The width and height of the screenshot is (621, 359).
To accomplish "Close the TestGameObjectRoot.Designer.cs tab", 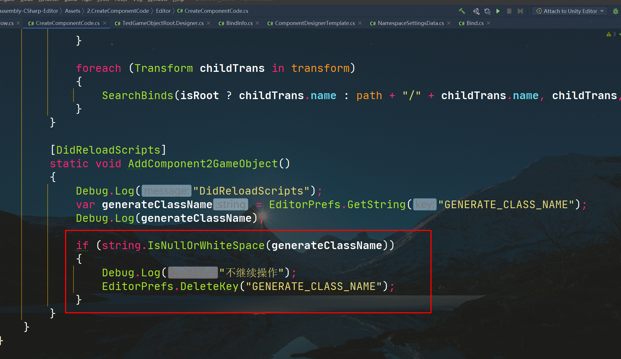I will click(209, 23).
